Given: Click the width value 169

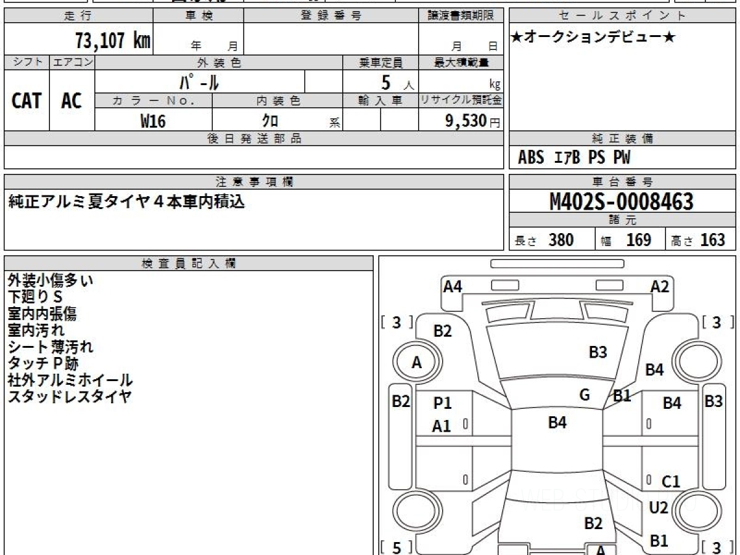Looking at the screenshot, I should pos(639,240).
